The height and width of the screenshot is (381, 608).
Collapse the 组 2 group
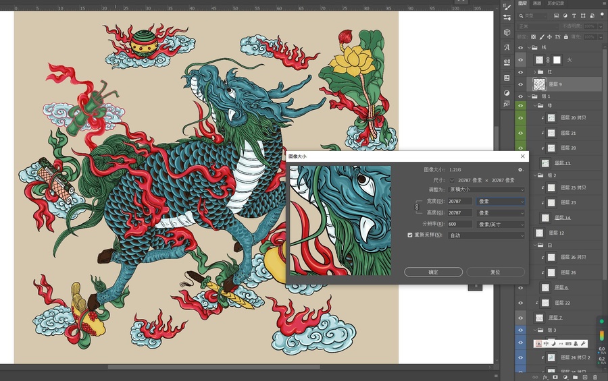tap(535, 175)
